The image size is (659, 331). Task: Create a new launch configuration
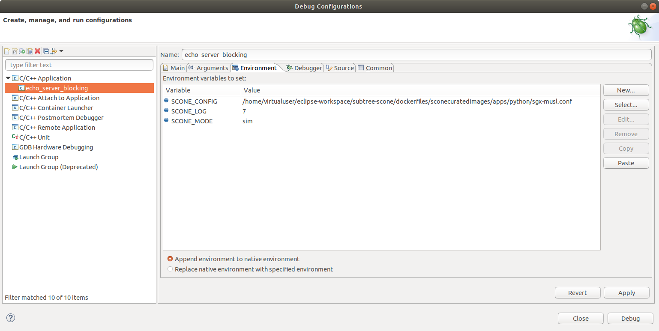(6, 51)
